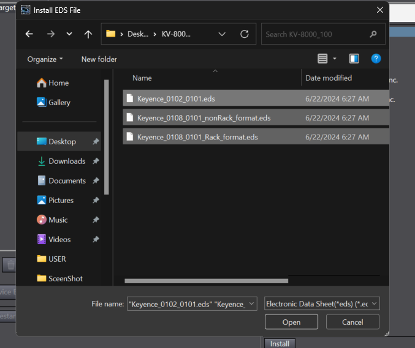Open the Organize menu
Image resolution: width=415 pixels, height=348 pixels.
[45, 59]
